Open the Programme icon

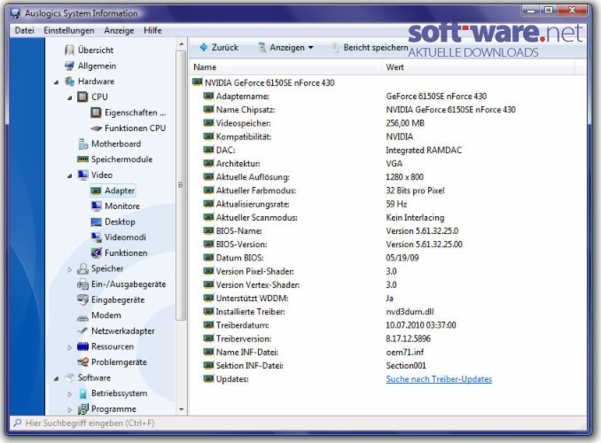(x=82, y=409)
